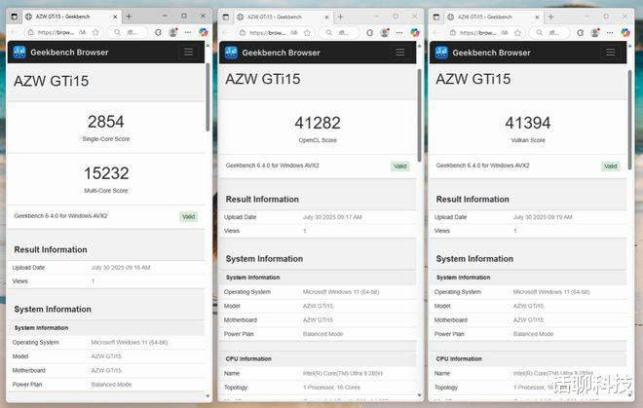Close the Geekbench tab in Single-Core window
This screenshot has width=643, height=408.
click(x=115, y=17)
